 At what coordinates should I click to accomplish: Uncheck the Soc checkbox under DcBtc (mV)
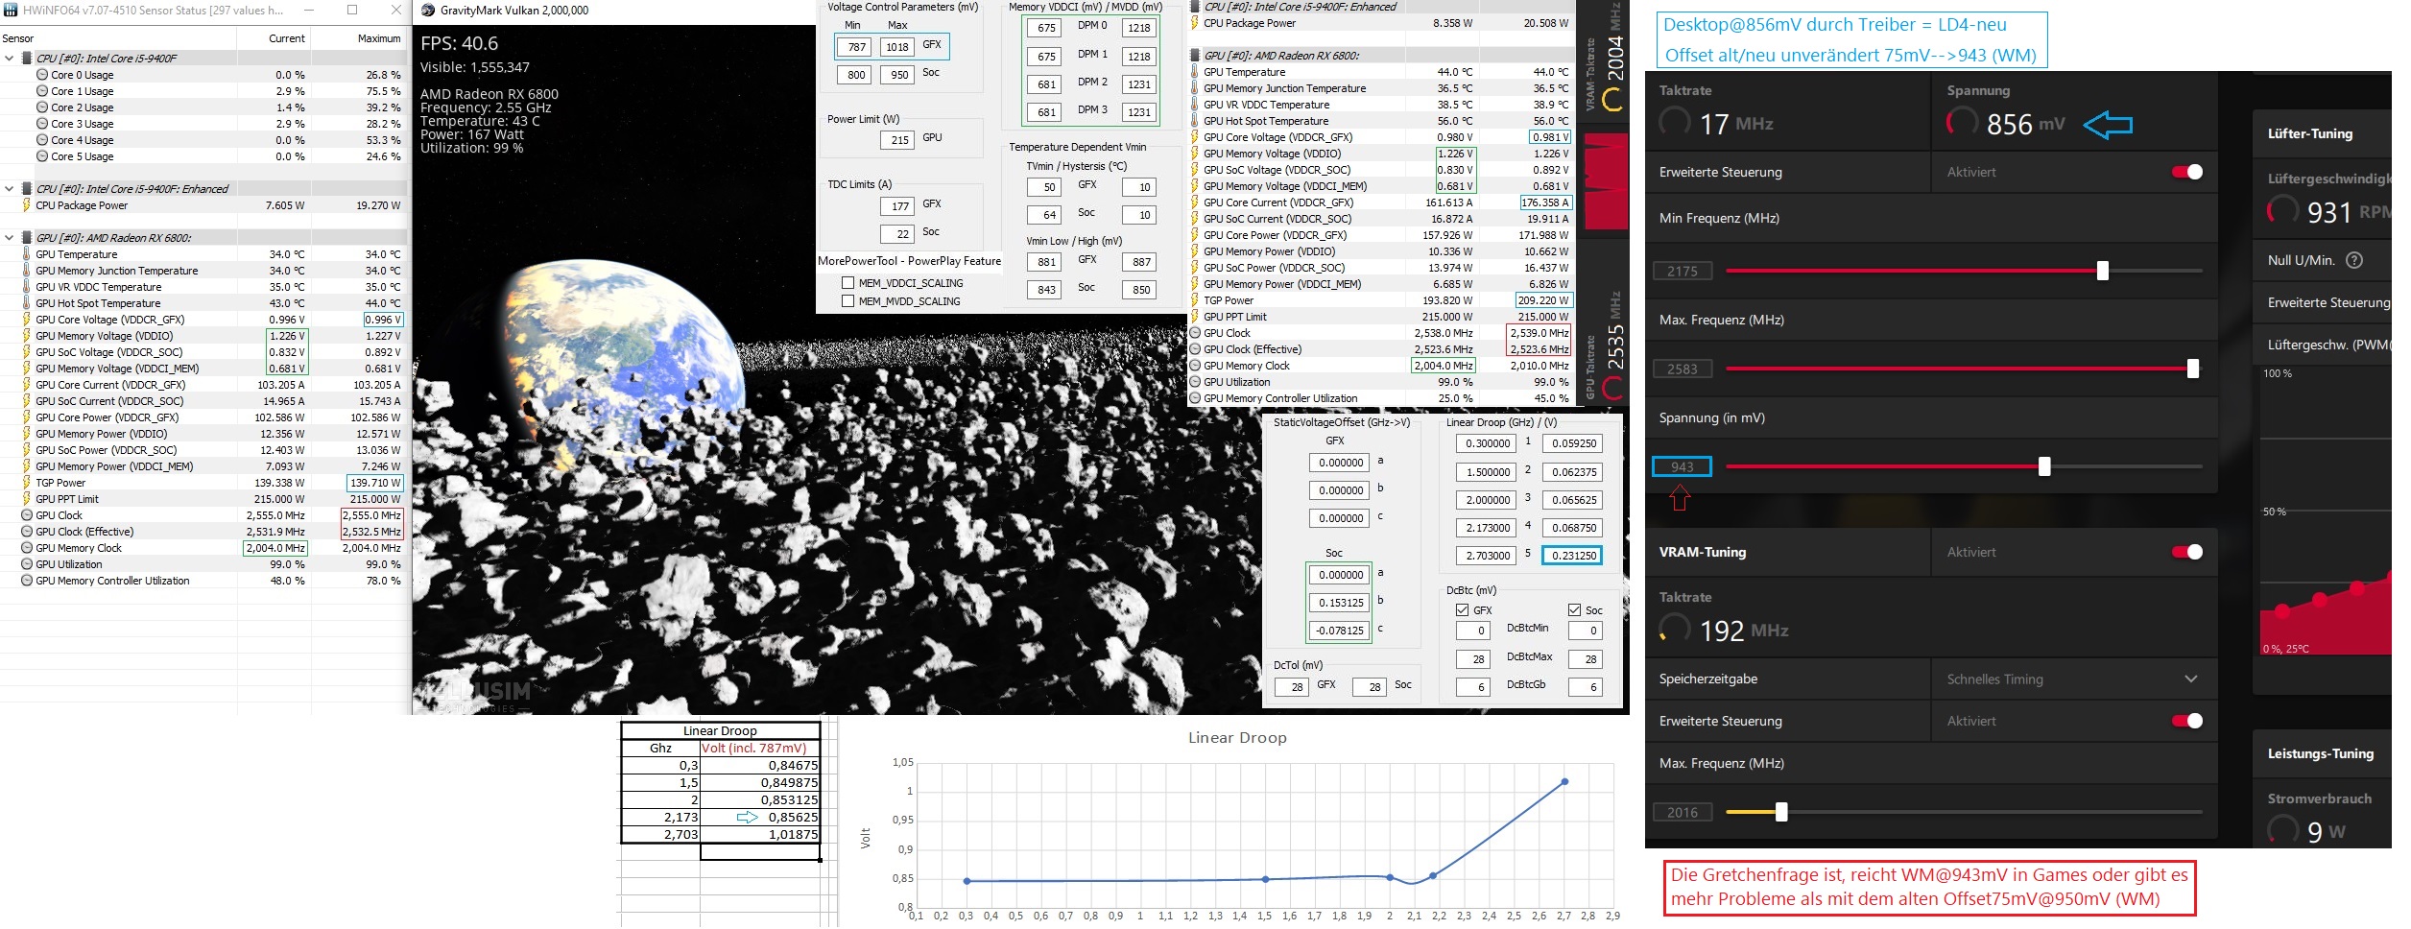(x=1574, y=610)
